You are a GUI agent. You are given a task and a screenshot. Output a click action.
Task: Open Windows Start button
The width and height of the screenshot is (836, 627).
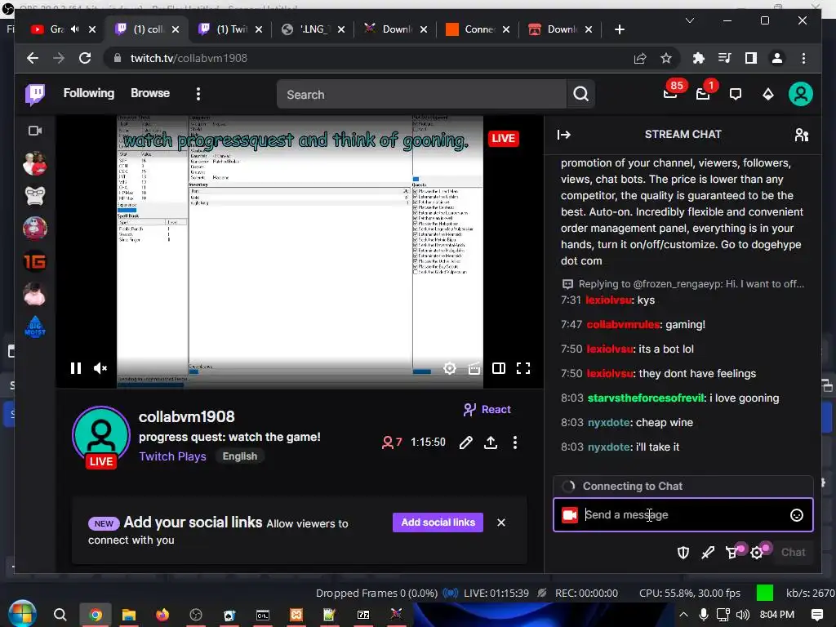(21, 614)
